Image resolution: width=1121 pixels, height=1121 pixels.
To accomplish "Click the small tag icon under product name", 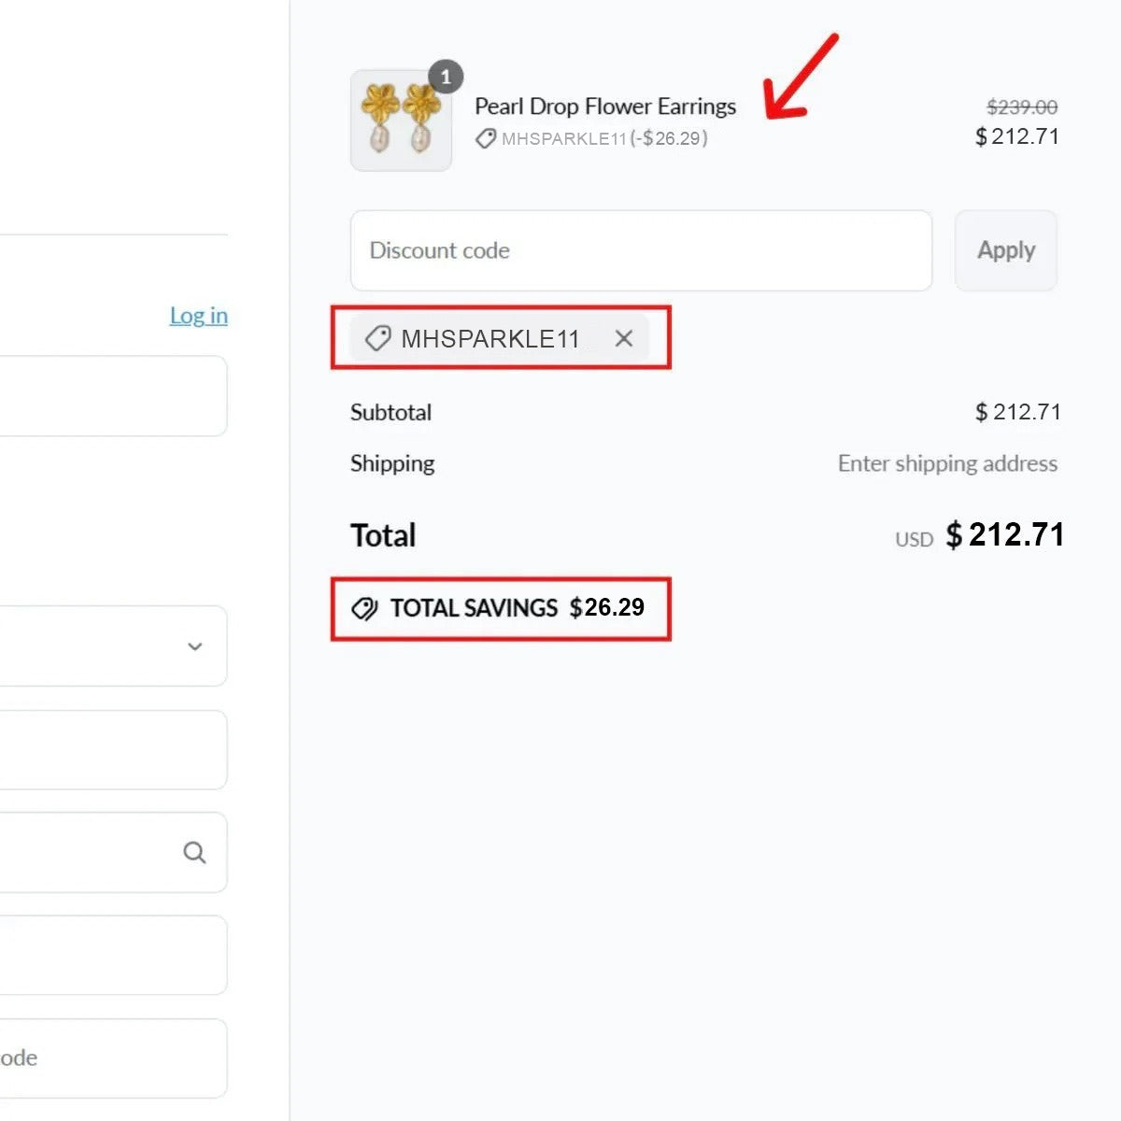I will tap(486, 139).
